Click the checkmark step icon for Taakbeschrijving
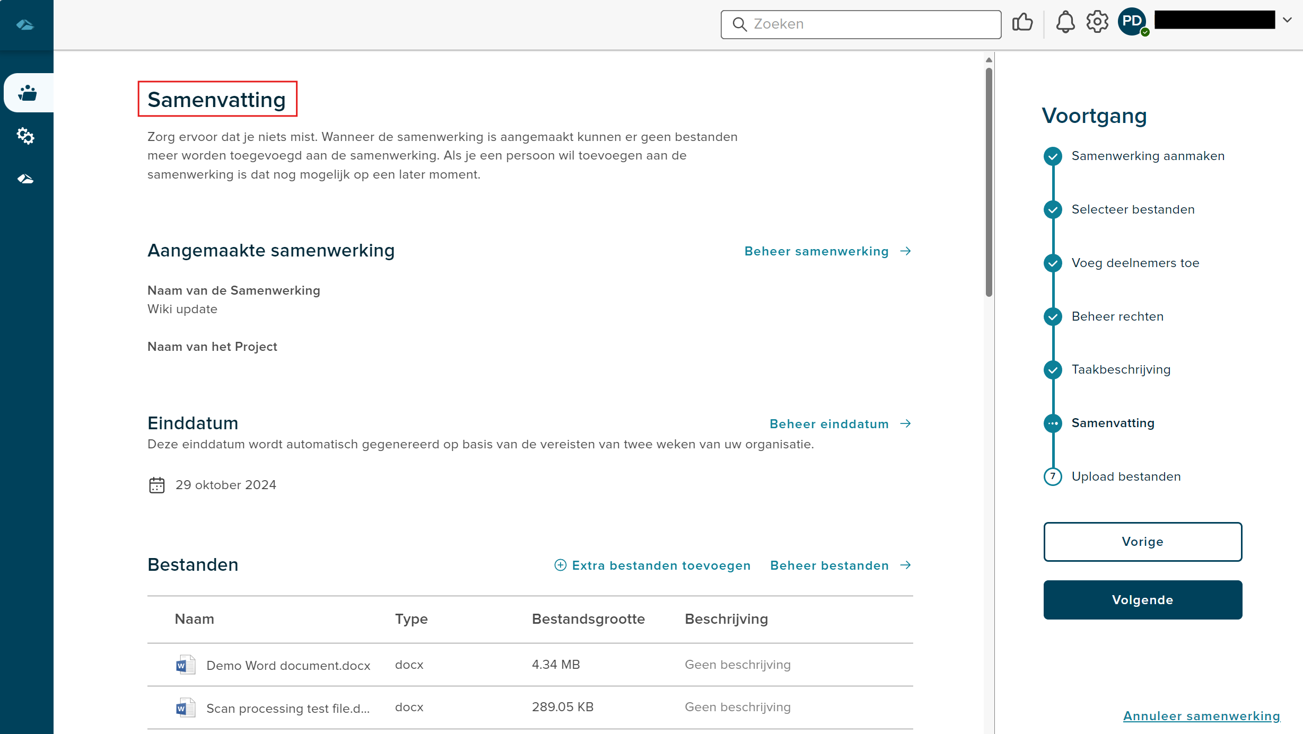This screenshot has width=1303, height=734. 1053,370
